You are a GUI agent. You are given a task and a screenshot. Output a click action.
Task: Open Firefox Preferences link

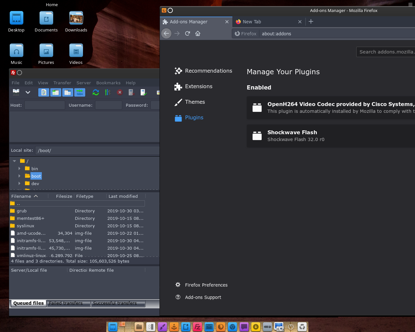[202, 285]
